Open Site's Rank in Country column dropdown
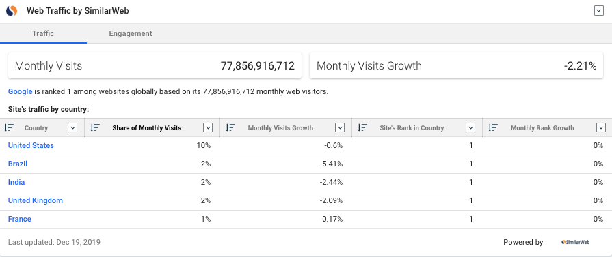The width and height of the screenshot is (612, 257). coord(470,127)
